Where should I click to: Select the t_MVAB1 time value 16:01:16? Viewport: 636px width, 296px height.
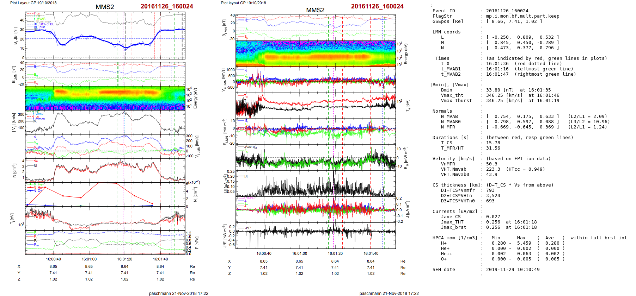tap(497, 69)
